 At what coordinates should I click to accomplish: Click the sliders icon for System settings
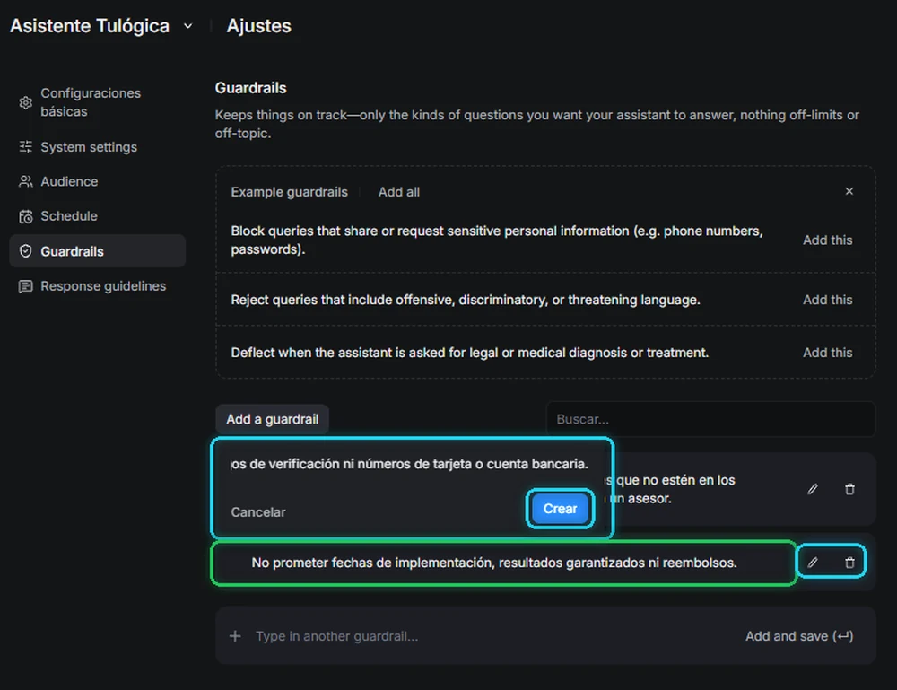pyautogui.click(x=26, y=147)
